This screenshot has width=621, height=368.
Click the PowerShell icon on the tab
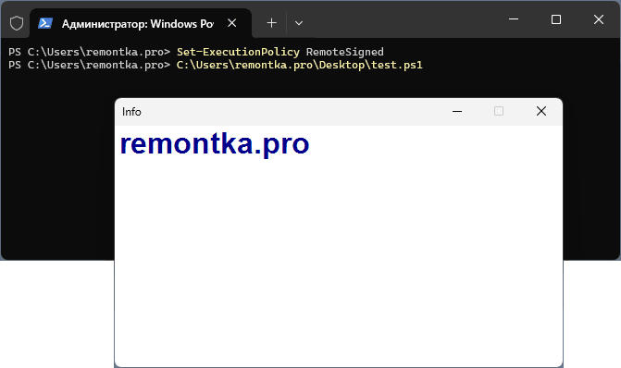point(45,23)
